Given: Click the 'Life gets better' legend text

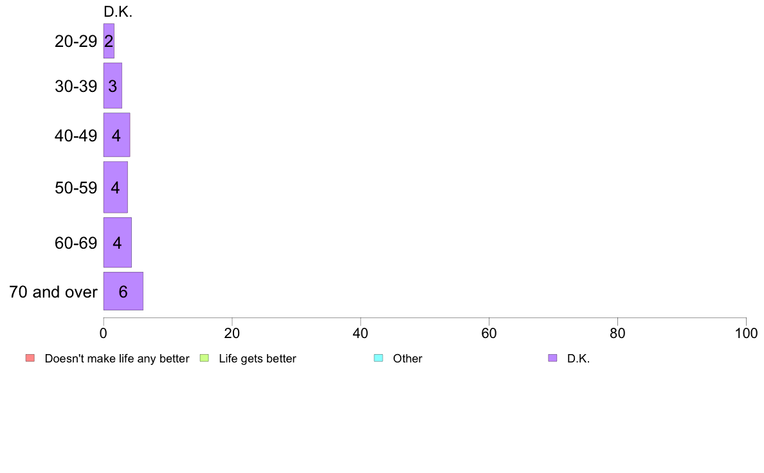Looking at the screenshot, I should [x=257, y=359].
